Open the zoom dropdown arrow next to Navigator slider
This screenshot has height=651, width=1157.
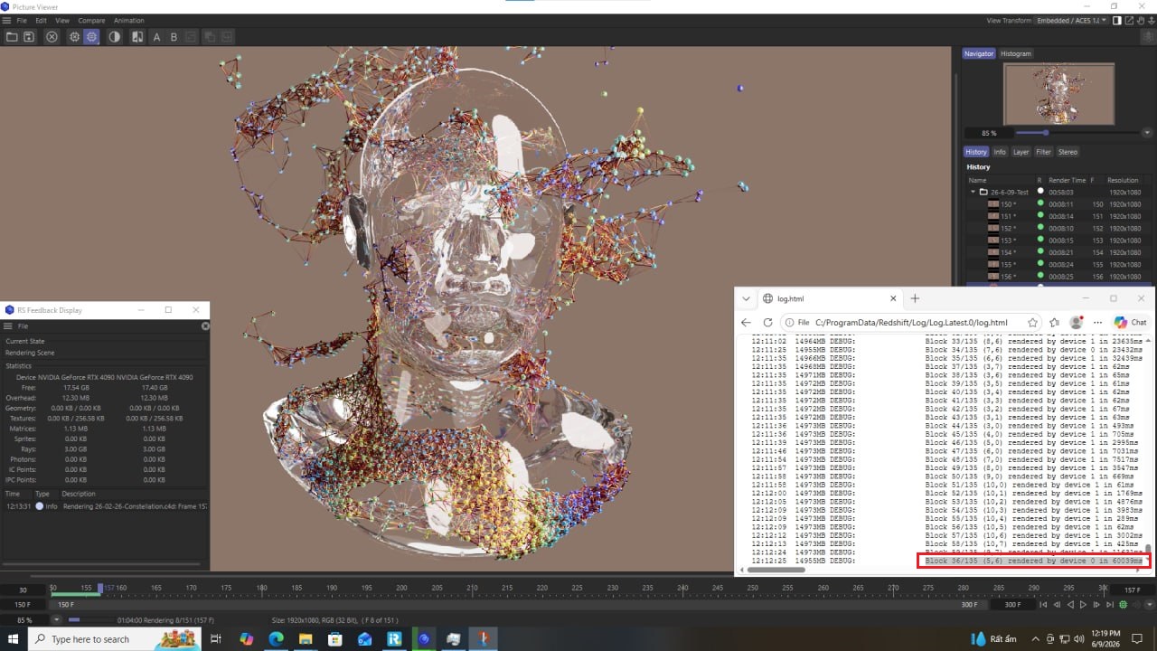1147,133
